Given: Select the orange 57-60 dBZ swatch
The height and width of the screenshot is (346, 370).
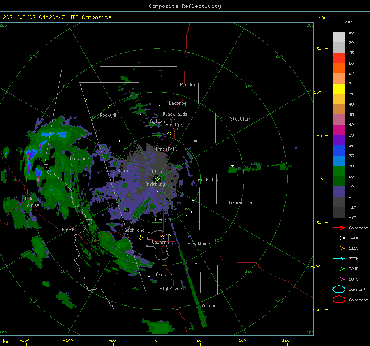Looking at the screenshot, I should [x=339, y=68].
